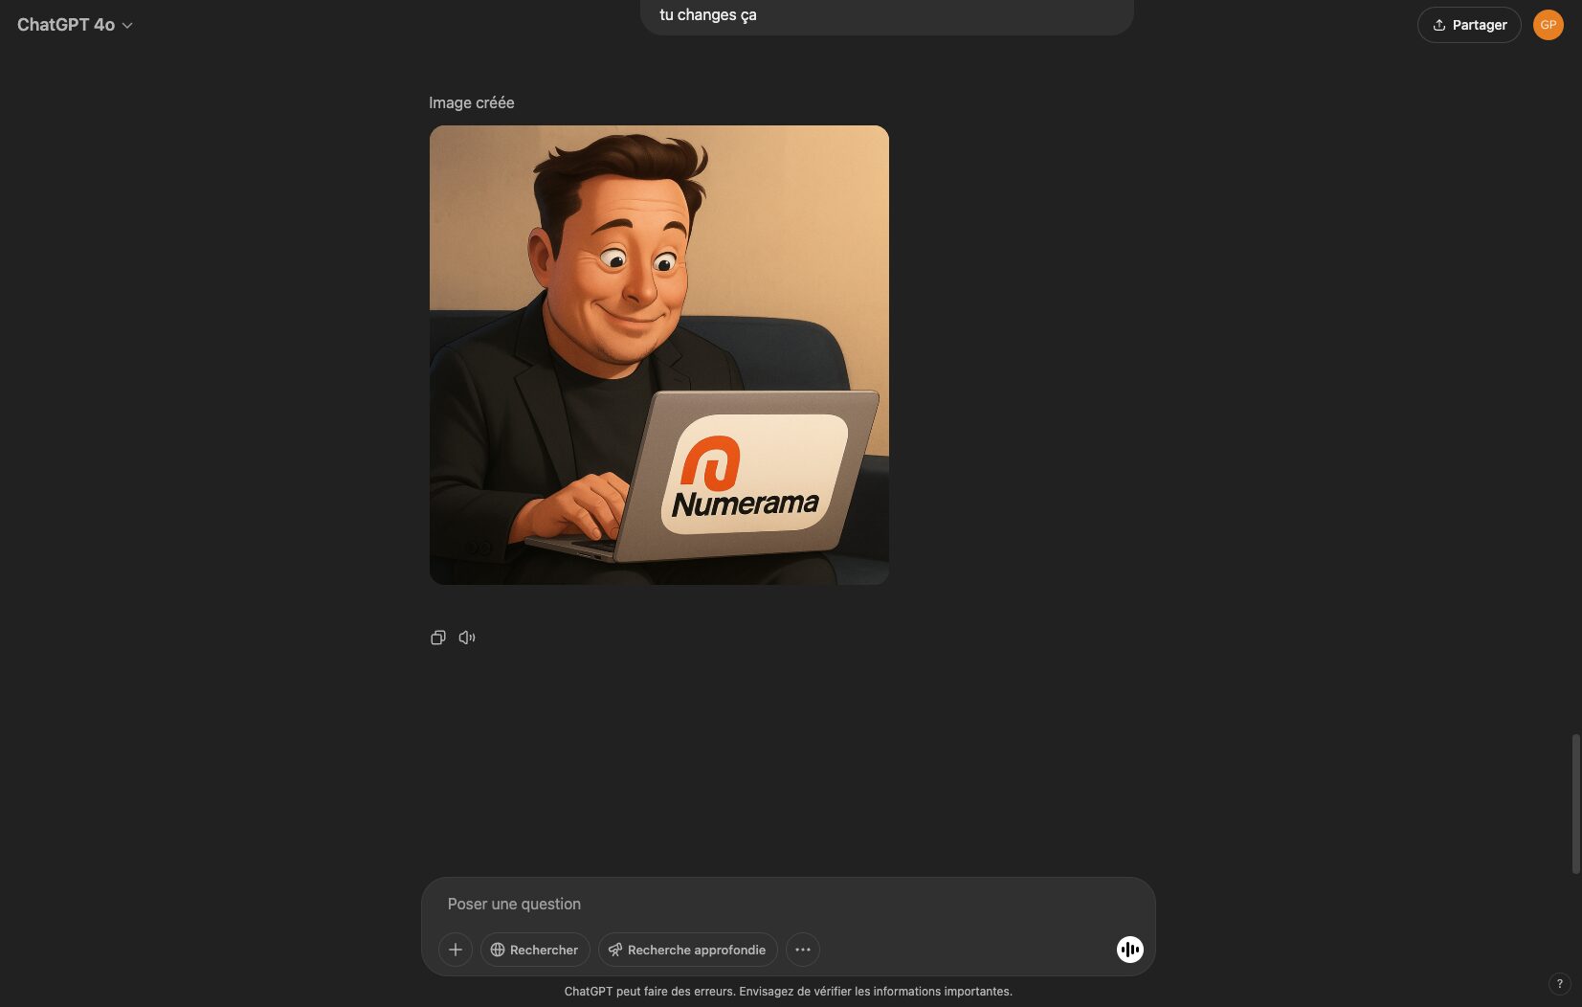Click the plus icon to attach files
Image resolution: width=1582 pixels, height=1007 pixels.
tap(456, 950)
